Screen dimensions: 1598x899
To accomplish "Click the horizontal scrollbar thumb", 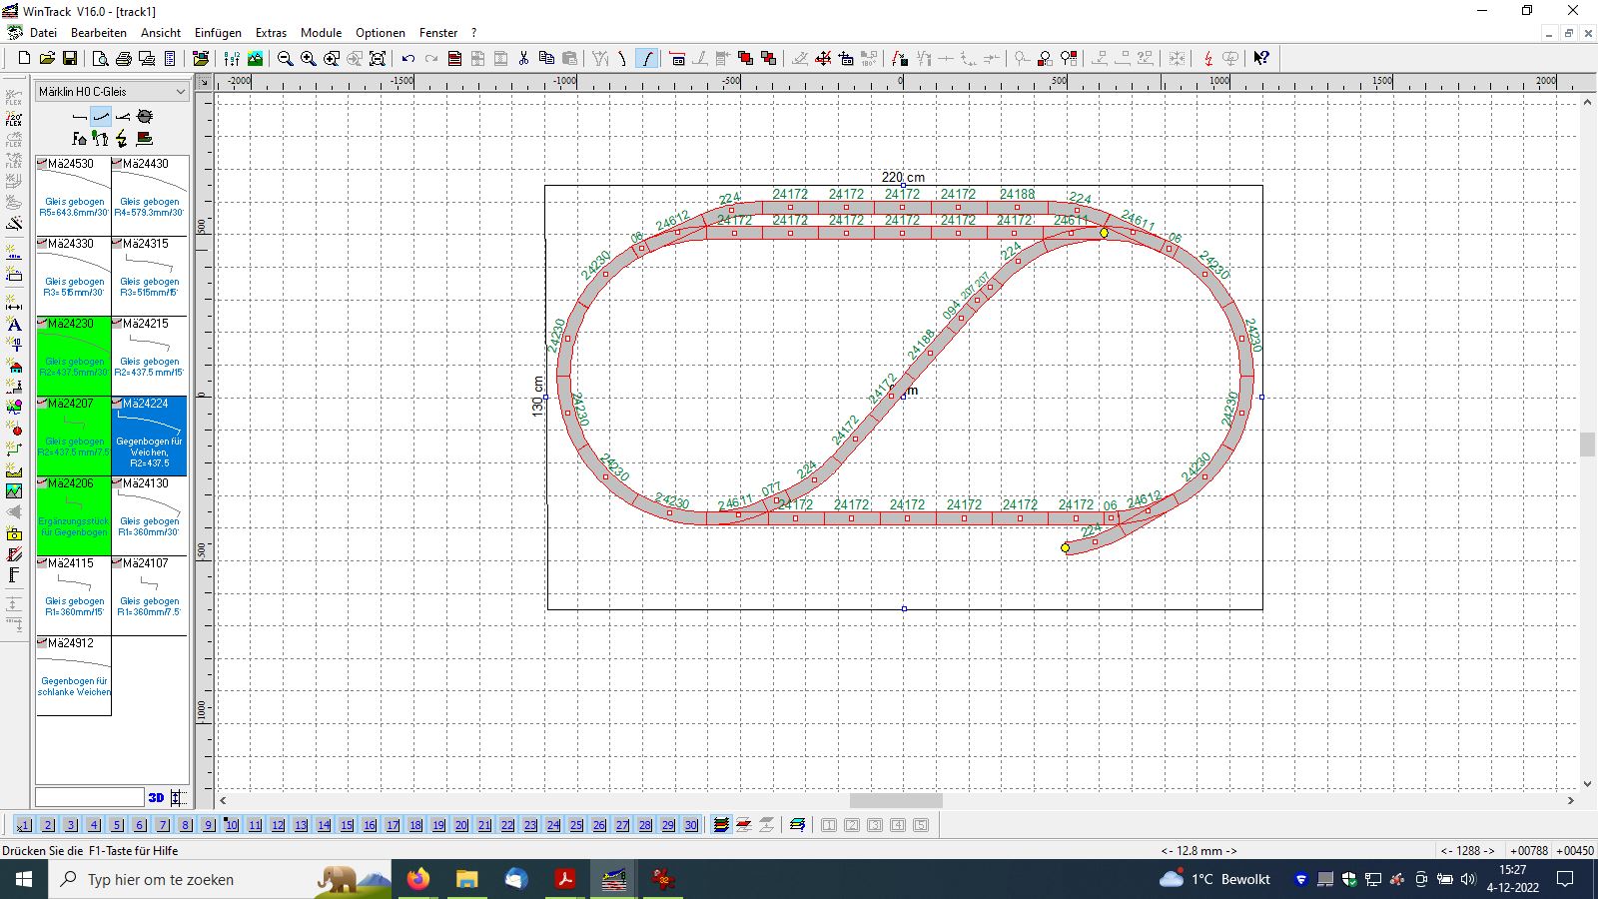I will 896,800.
